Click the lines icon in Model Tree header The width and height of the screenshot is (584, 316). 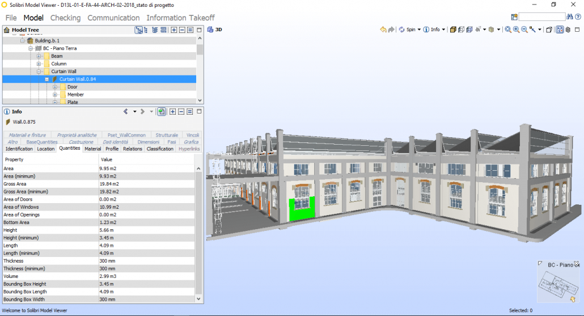(x=191, y=30)
